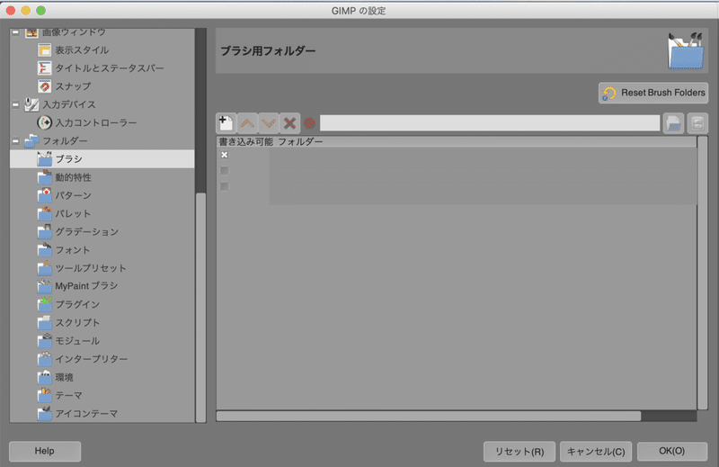Select インタープリター label in tree
The width and height of the screenshot is (719, 467).
click(x=92, y=359)
